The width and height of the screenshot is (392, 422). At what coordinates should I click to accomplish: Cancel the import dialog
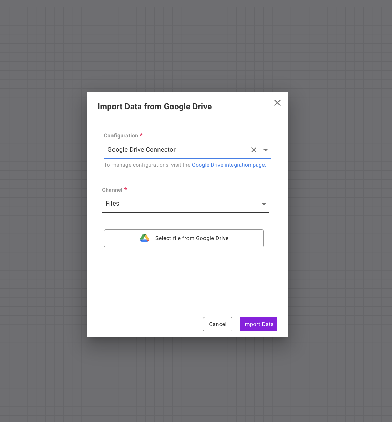point(218,324)
